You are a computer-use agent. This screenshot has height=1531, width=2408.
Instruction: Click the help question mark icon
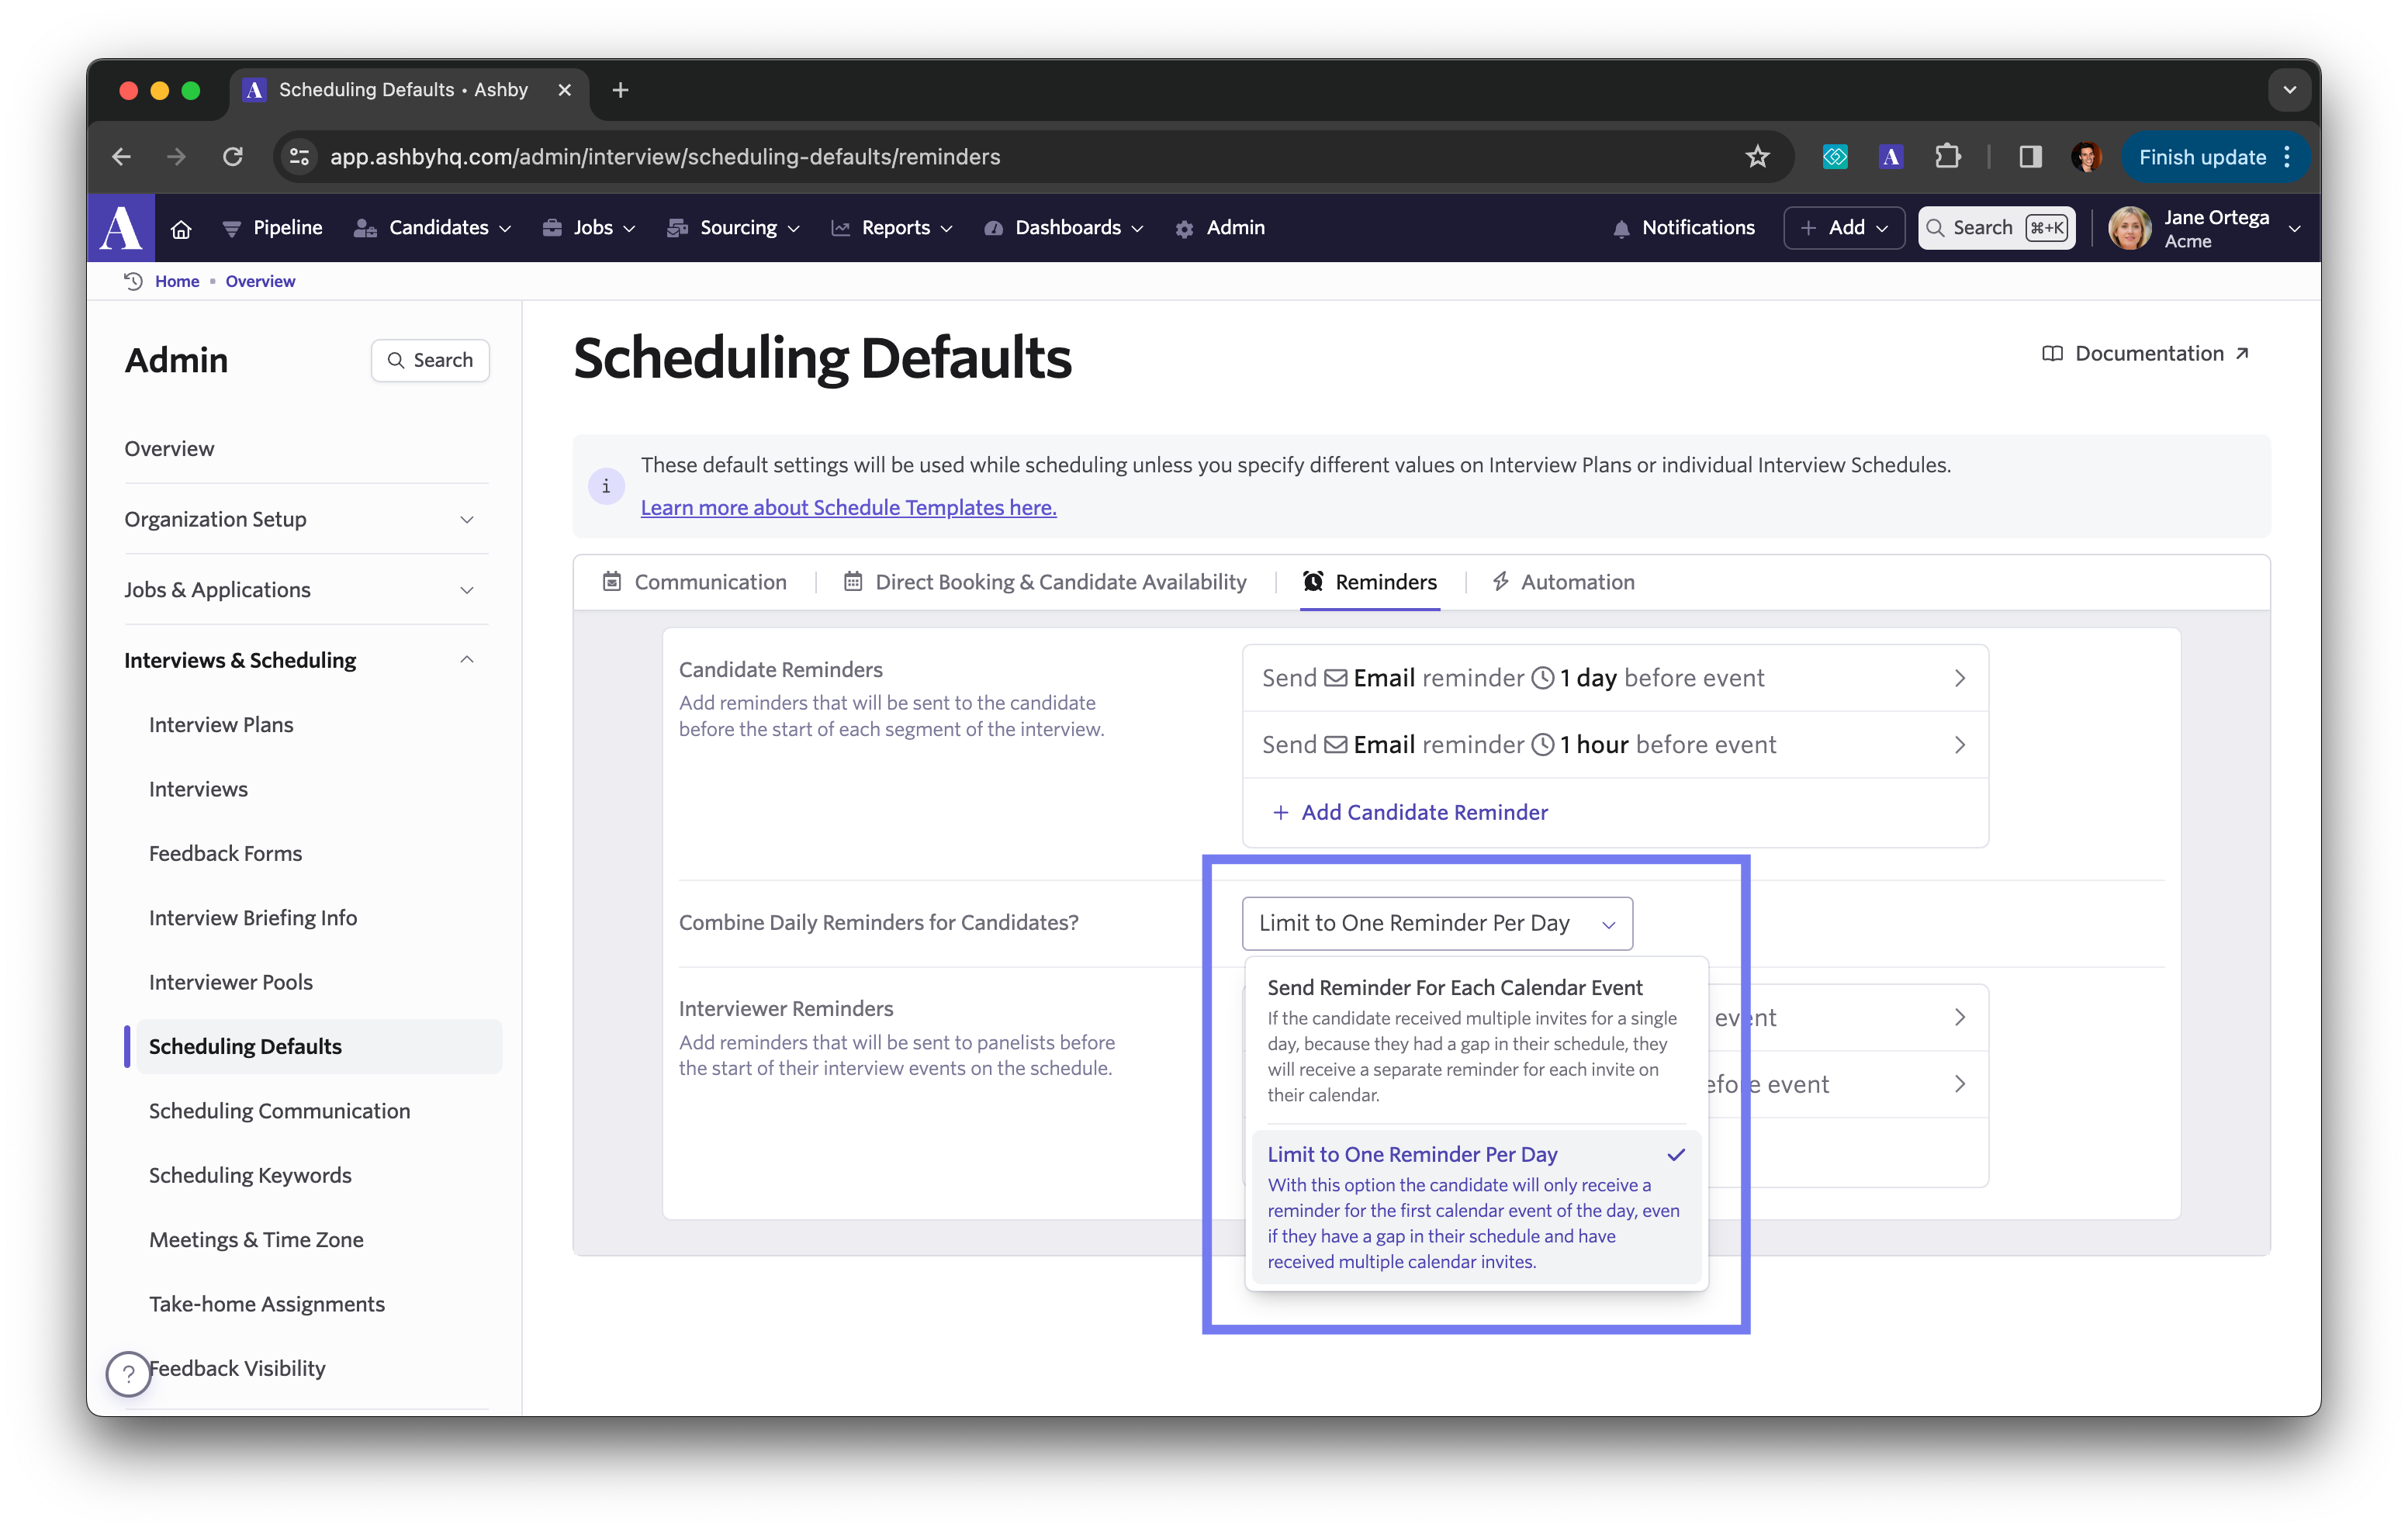[129, 1373]
